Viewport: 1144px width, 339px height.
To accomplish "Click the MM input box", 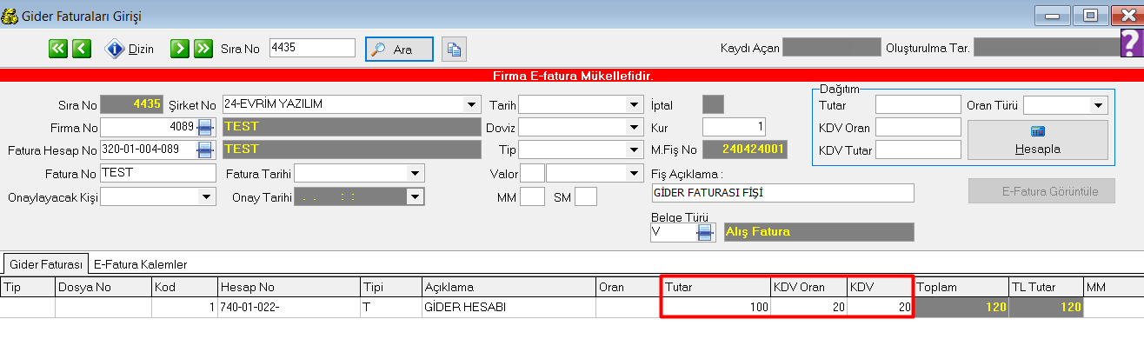I will (533, 196).
